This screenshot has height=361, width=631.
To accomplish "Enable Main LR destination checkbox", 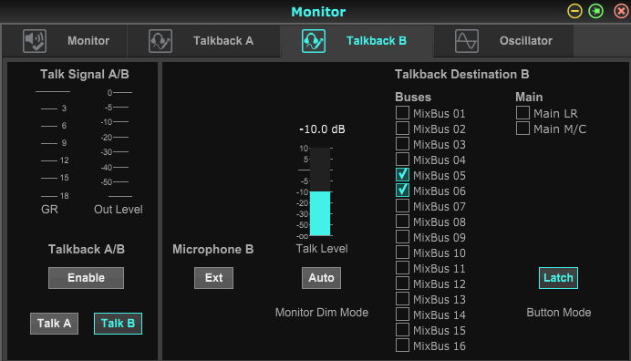I will pyautogui.click(x=522, y=113).
